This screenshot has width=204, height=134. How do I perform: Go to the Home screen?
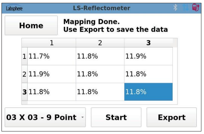31,25
